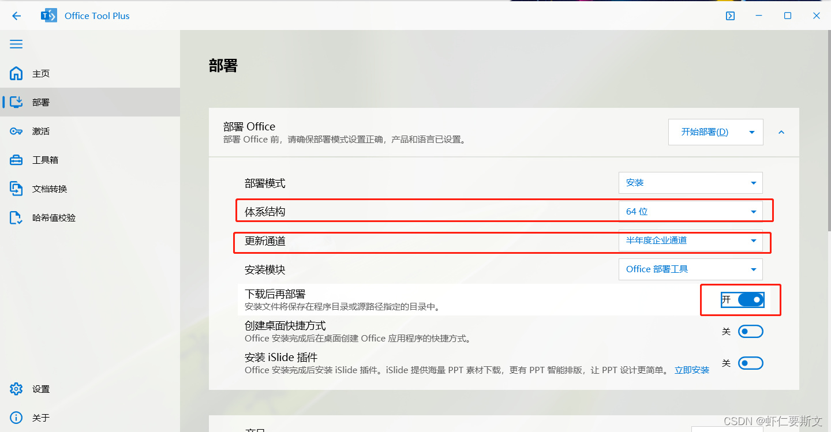Go back using the back arrow
The height and width of the screenshot is (432, 831).
pyautogui.click(x=16, y=16)
